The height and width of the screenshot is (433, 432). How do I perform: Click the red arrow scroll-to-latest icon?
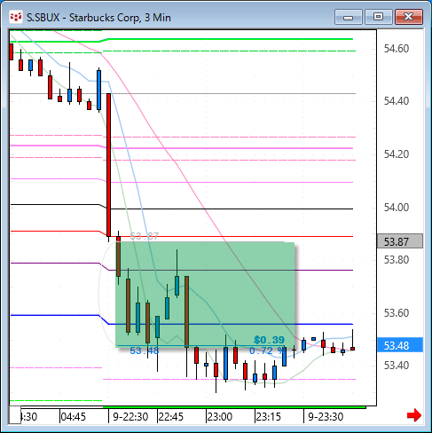tap(414, 415)
